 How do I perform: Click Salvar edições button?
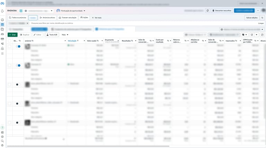pyautogui.click(x=252, y=18)
